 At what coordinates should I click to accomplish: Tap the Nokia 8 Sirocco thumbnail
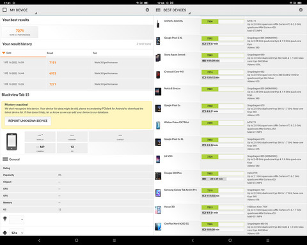tap(158, 92)
